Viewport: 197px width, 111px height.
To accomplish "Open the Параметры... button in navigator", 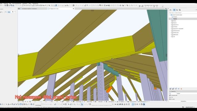I will click(183, 101).
